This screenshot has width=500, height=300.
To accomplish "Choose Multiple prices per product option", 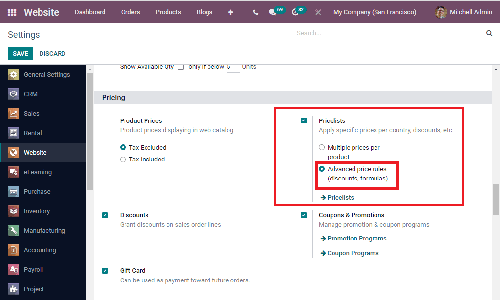I will [x=322, y=147].
